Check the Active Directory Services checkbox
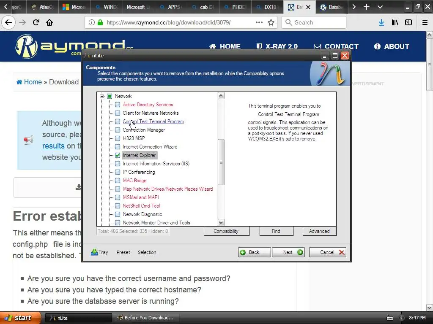Screen dimensions: 433x324 point(118,105)
